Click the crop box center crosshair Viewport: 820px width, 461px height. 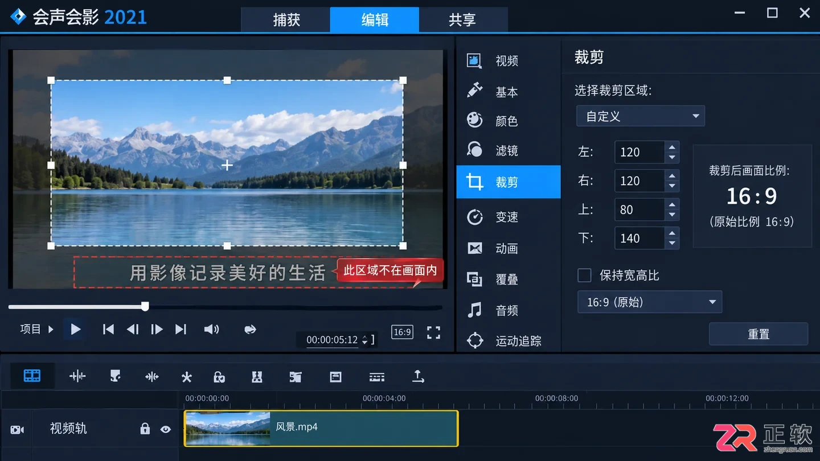227,165
